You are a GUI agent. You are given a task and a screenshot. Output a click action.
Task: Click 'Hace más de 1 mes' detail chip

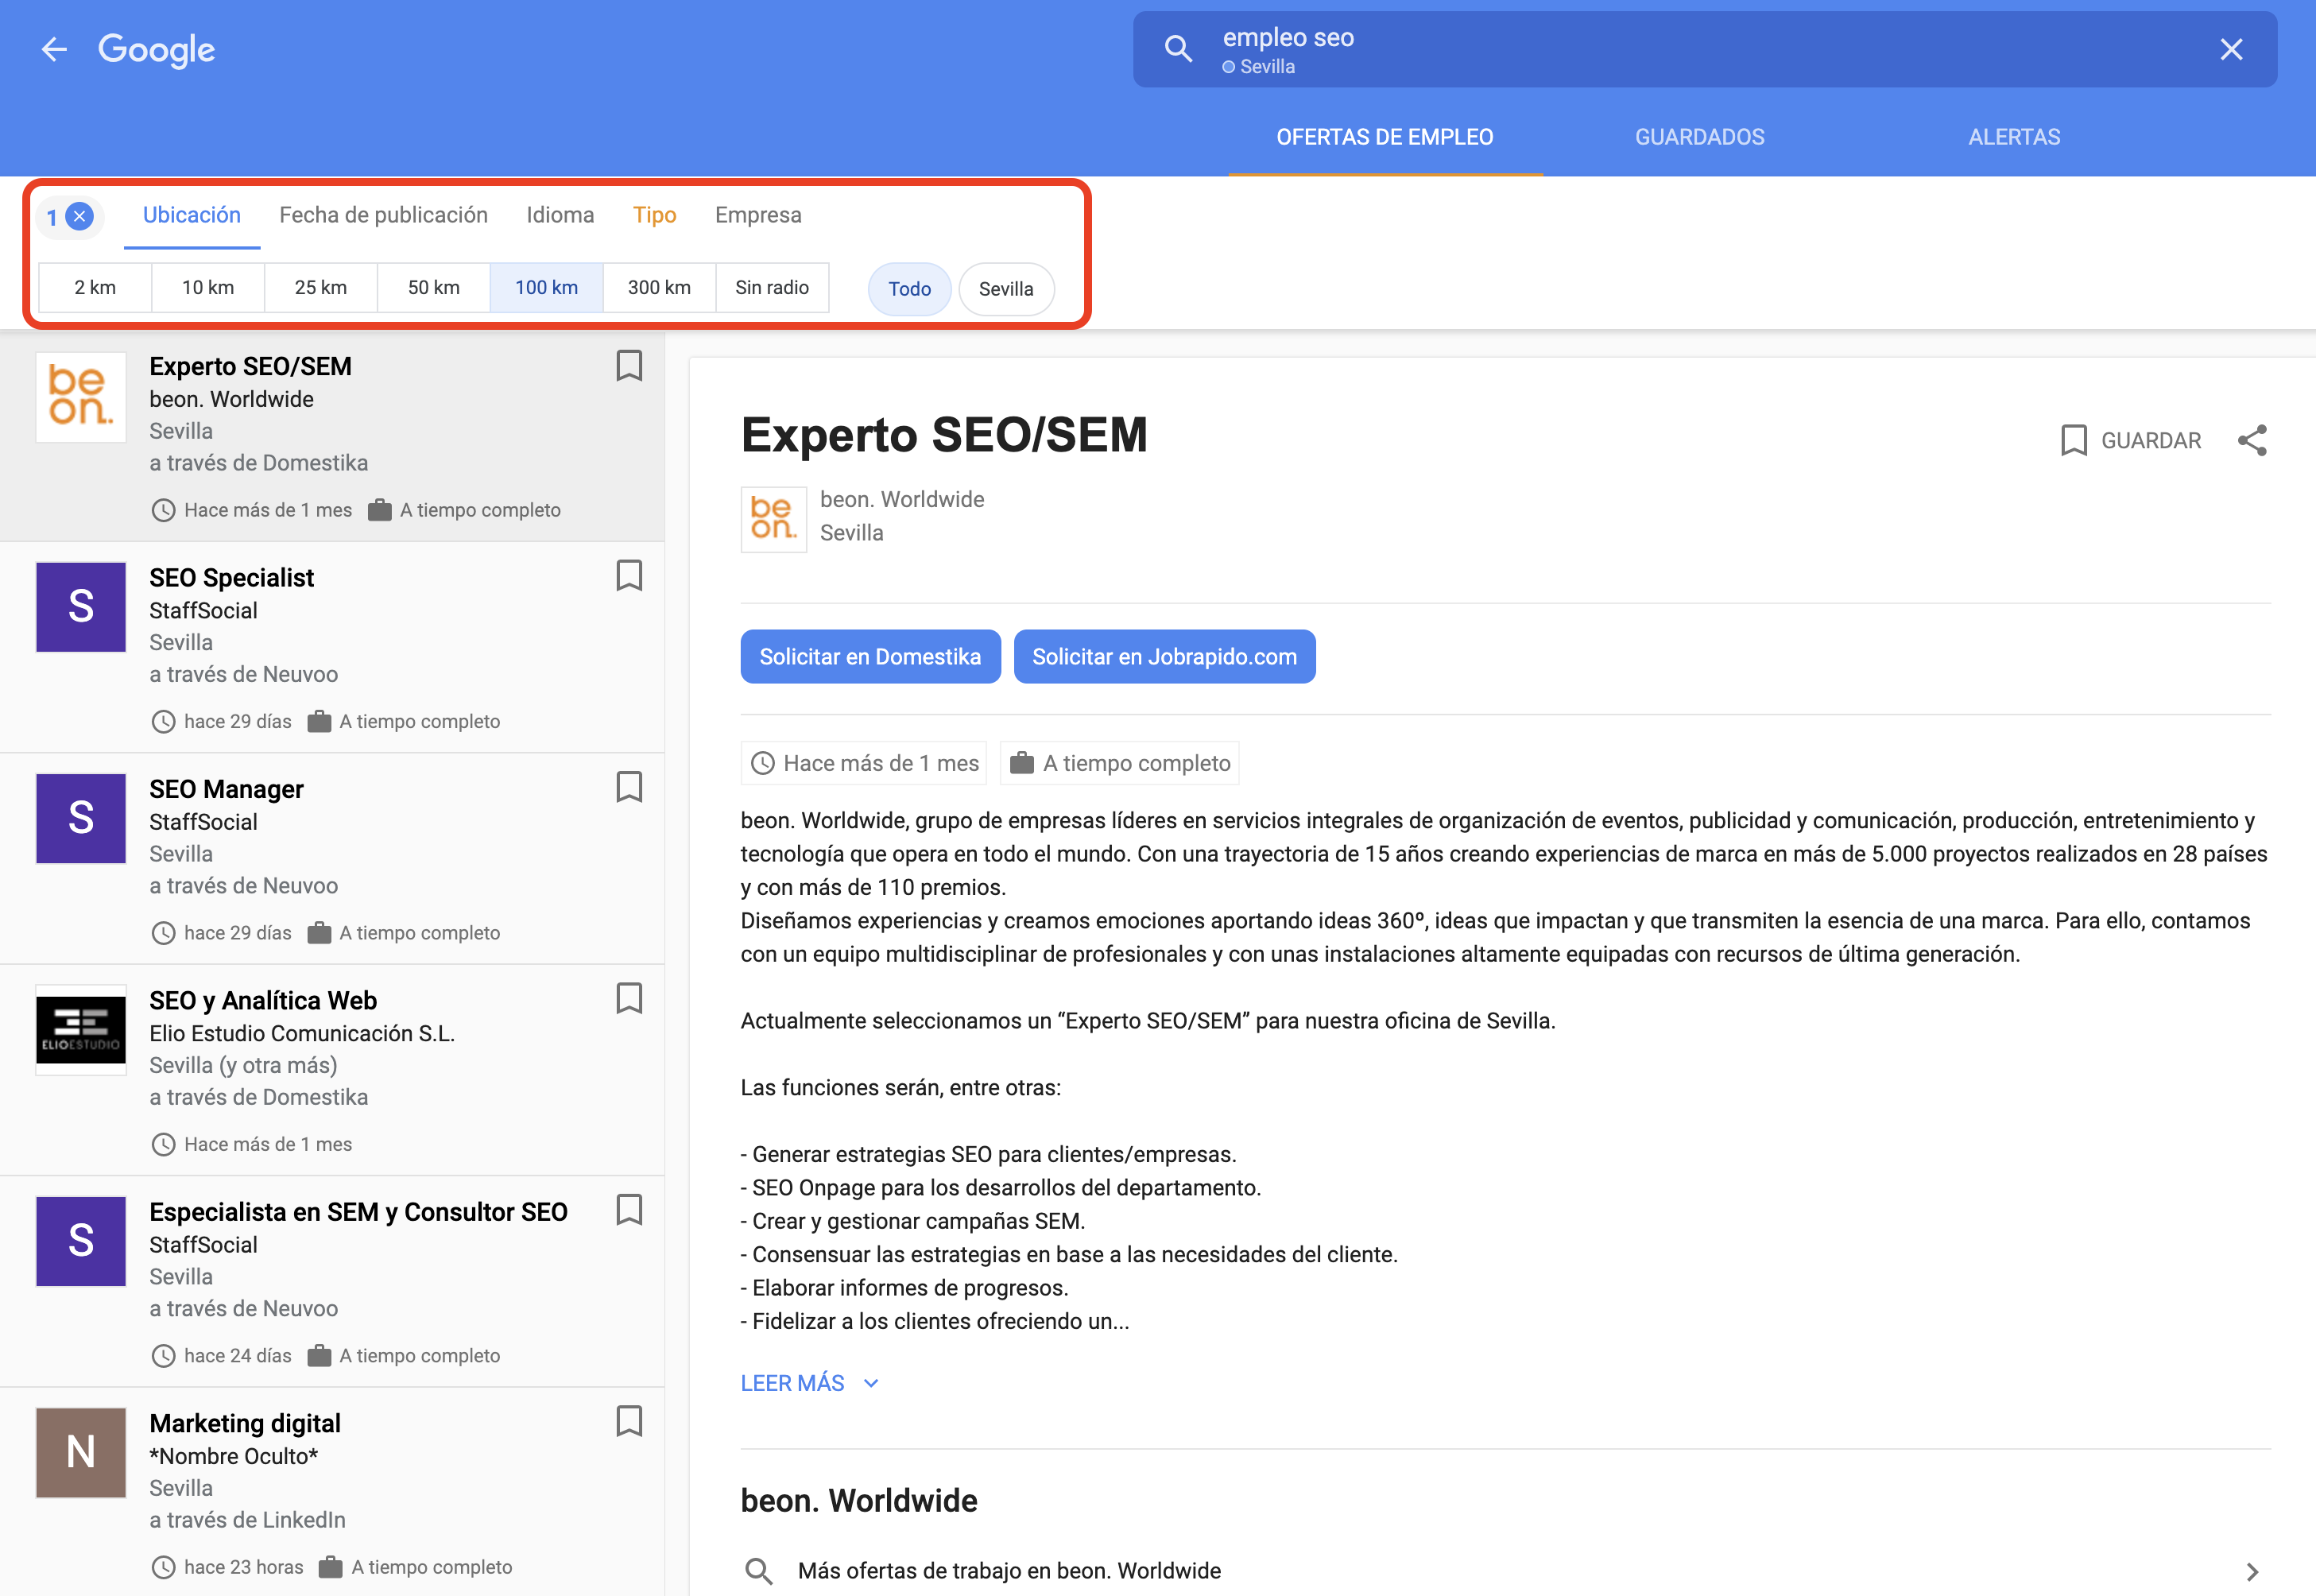tap(864, 763)
